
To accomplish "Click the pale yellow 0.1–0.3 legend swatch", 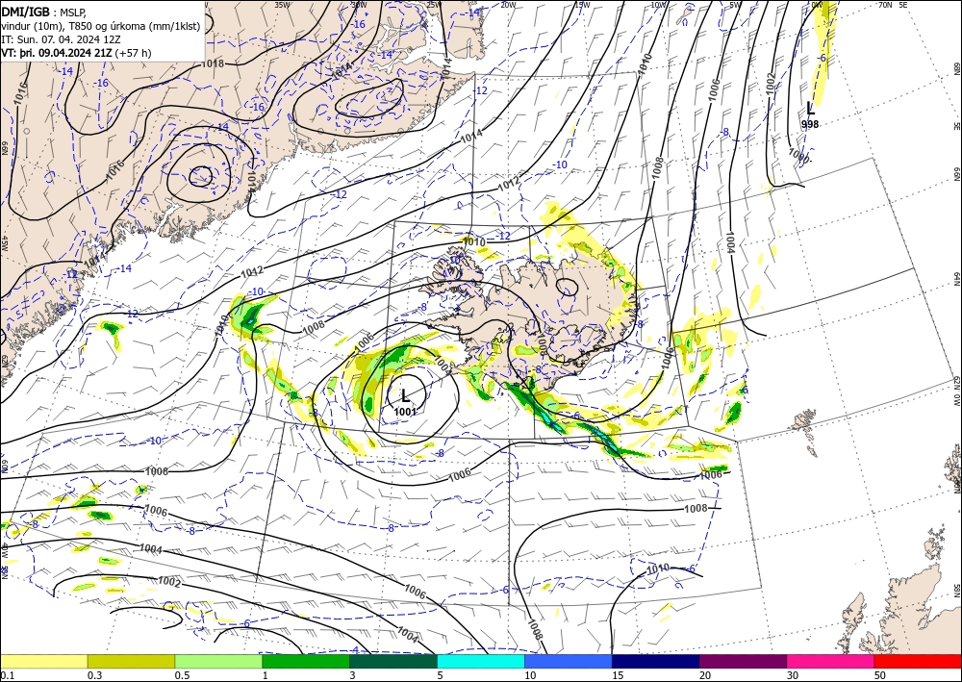I will click(x=43, y=661).
